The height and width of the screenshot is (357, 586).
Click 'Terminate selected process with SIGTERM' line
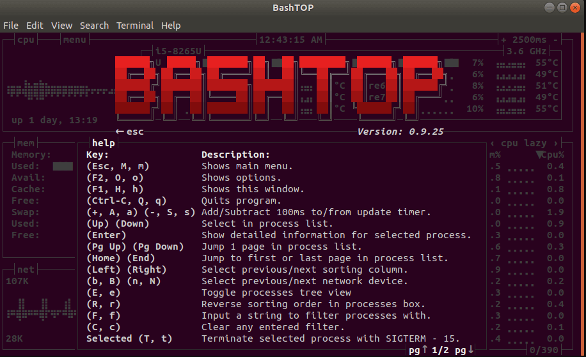click(330, 338)
